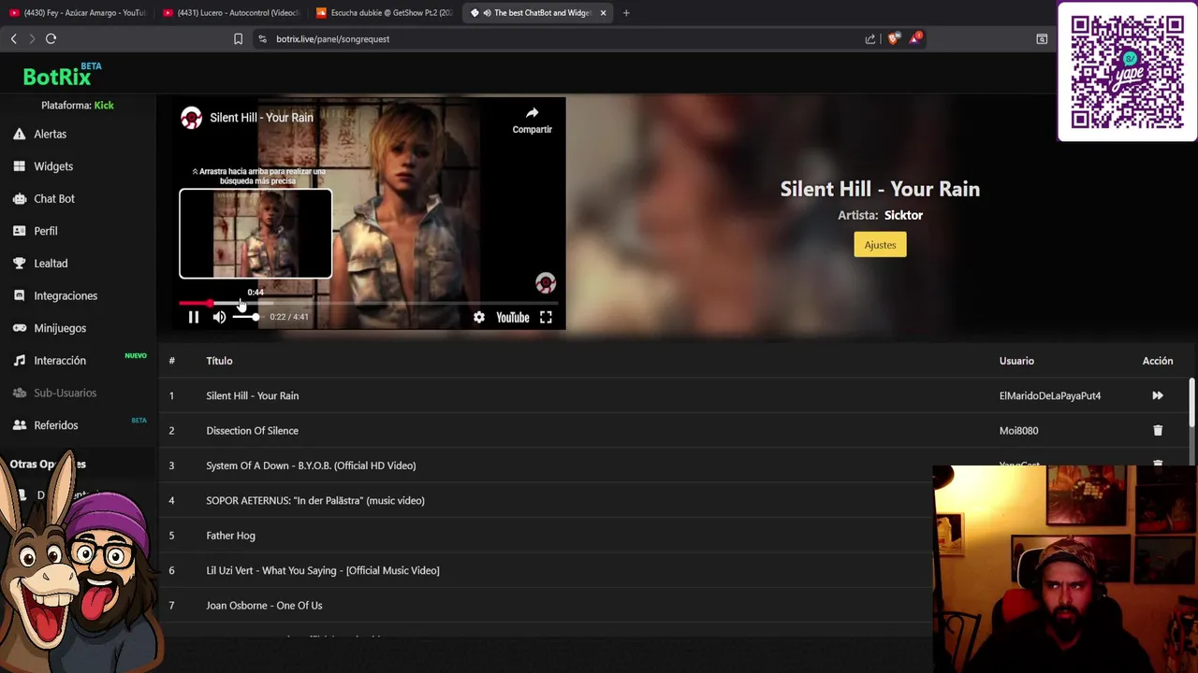Image resolution: width=1198 pixels, height=673 pixels.
Task: Switch to Lucero - Autocontrol browser tab
Action: (231, 13)
